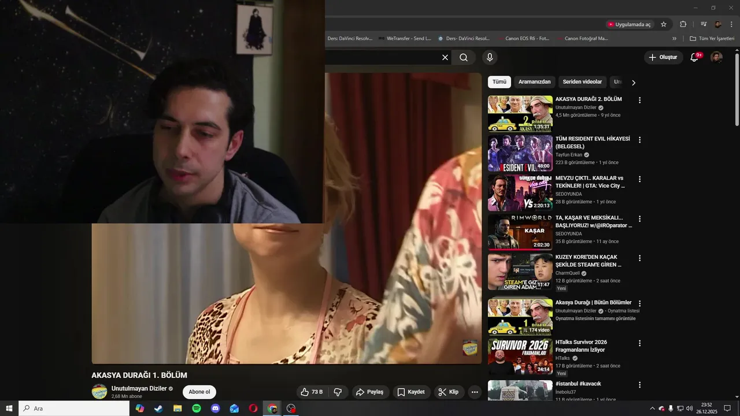Open options menu for TÜM RESIDENT EVIL HİKAYESİ
Image resolution: width=740 pixels, height=416 pixels.
coord(639,140)
